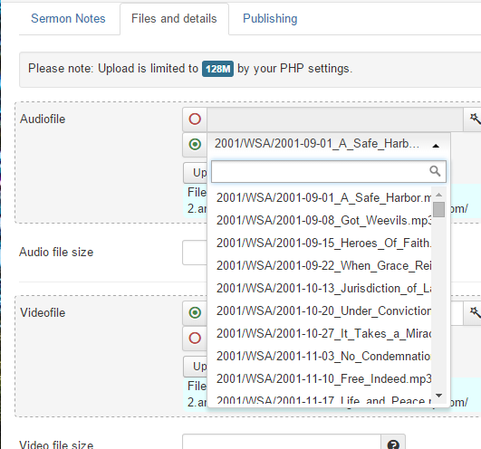
Task: Click the magic wand icon beside Videofile field
Action: click(x=475, y=312)
